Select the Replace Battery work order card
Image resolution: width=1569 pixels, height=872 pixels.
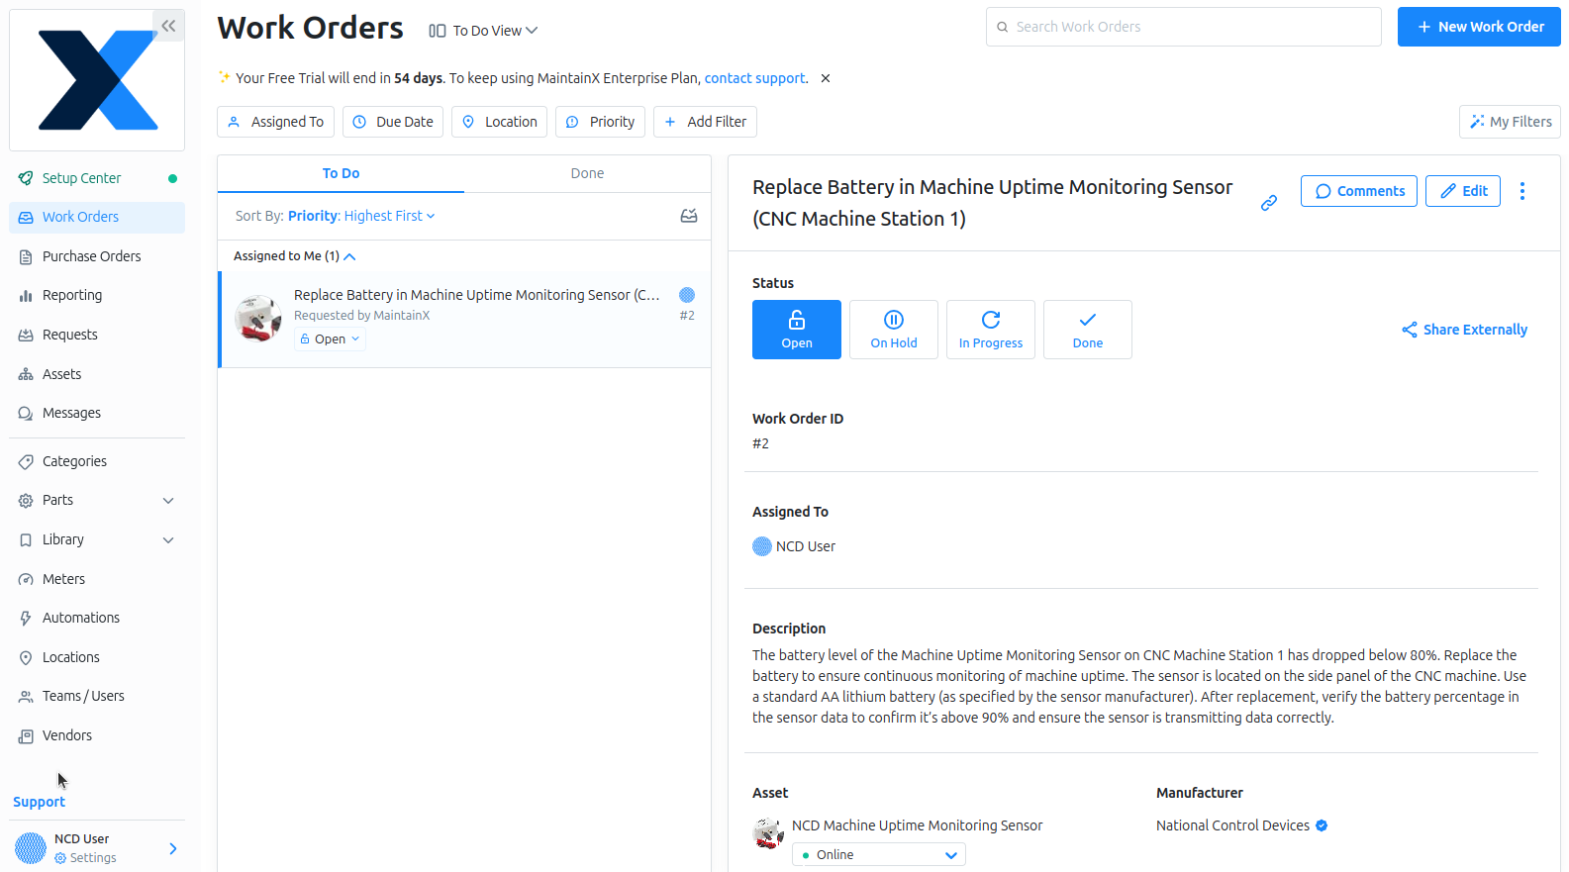pyautogui.click(x=464, y=319)
